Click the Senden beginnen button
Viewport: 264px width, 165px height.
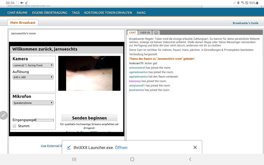tap(89, 118)
